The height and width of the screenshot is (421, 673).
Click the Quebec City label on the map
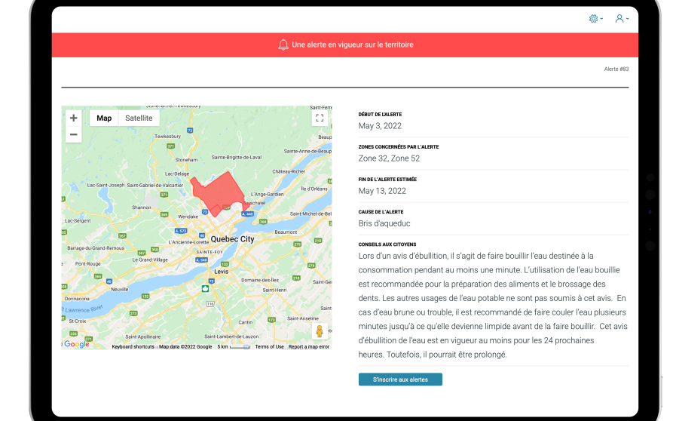click(x=232, y=239)
